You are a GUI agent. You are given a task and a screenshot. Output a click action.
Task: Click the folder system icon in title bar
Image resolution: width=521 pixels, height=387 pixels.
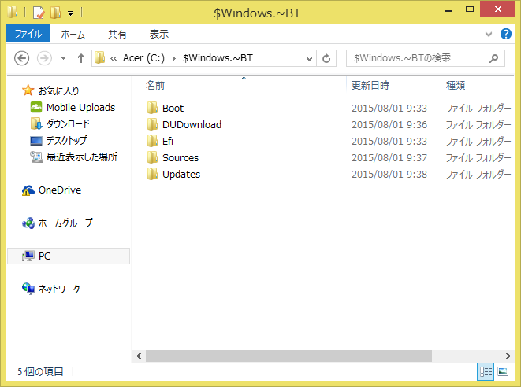tap(13, 13)
